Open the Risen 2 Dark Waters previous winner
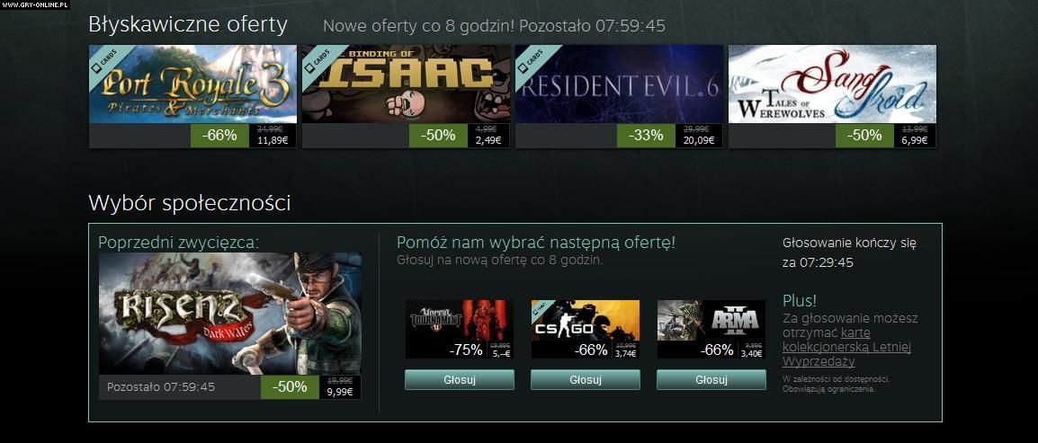The image size is (1038, 443). point(229,314)
